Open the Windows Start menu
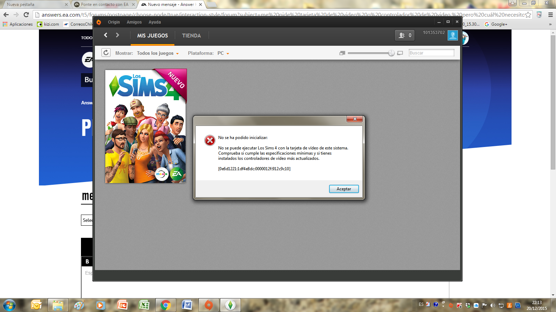 click(x=9, y=305)
